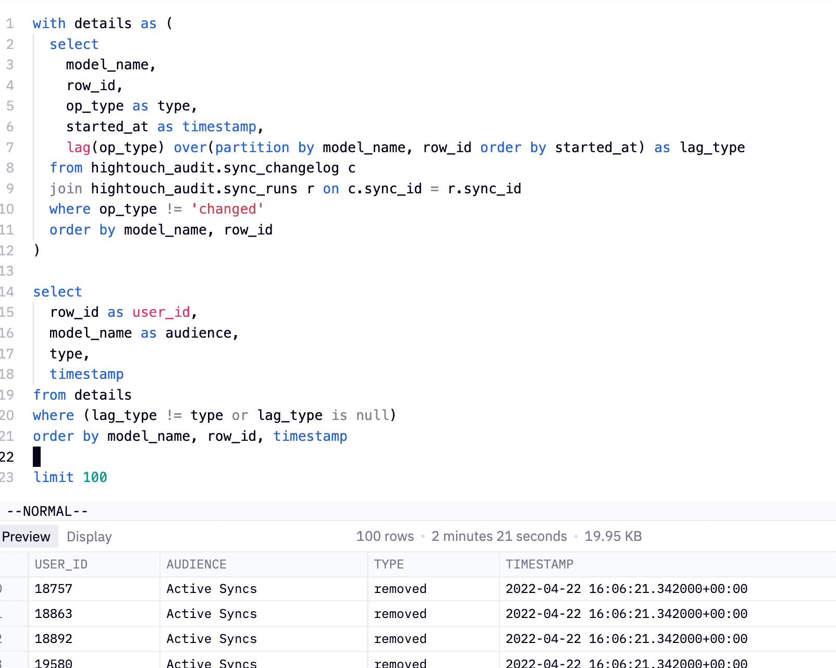Click the USER_ID column header
836x668 pixels.
[x=60, y=564]
